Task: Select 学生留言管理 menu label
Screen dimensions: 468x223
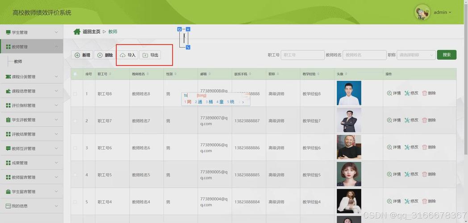Action: (x=24, y=191)
